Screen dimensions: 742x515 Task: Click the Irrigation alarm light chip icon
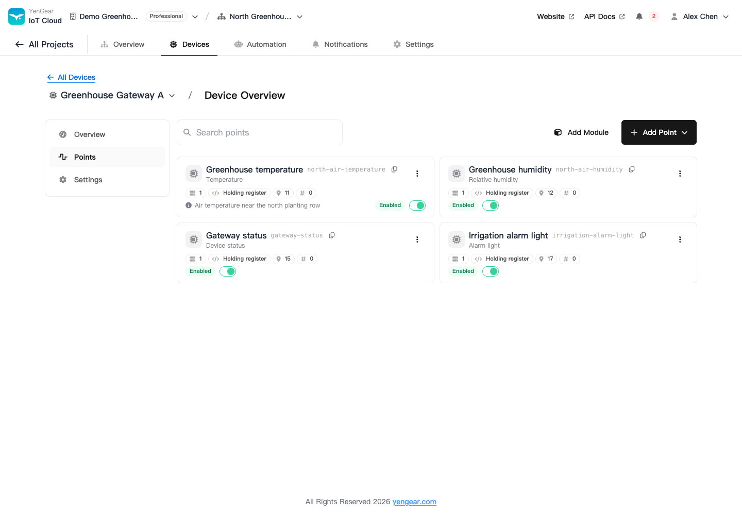pyautogui.click(x=457, y=239)
